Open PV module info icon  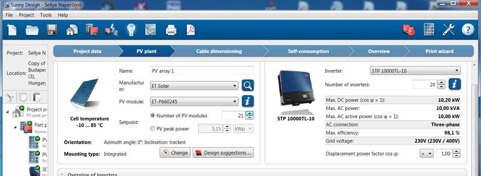[x=248, y=101]
